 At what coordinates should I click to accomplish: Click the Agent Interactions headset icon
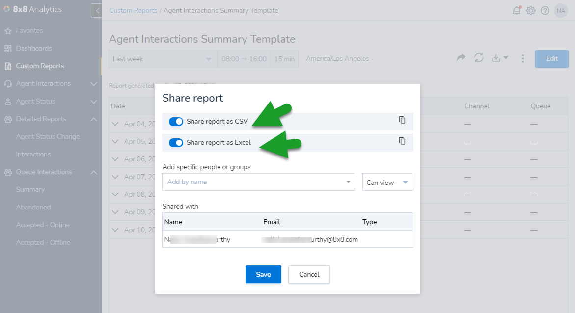point(8,84)
